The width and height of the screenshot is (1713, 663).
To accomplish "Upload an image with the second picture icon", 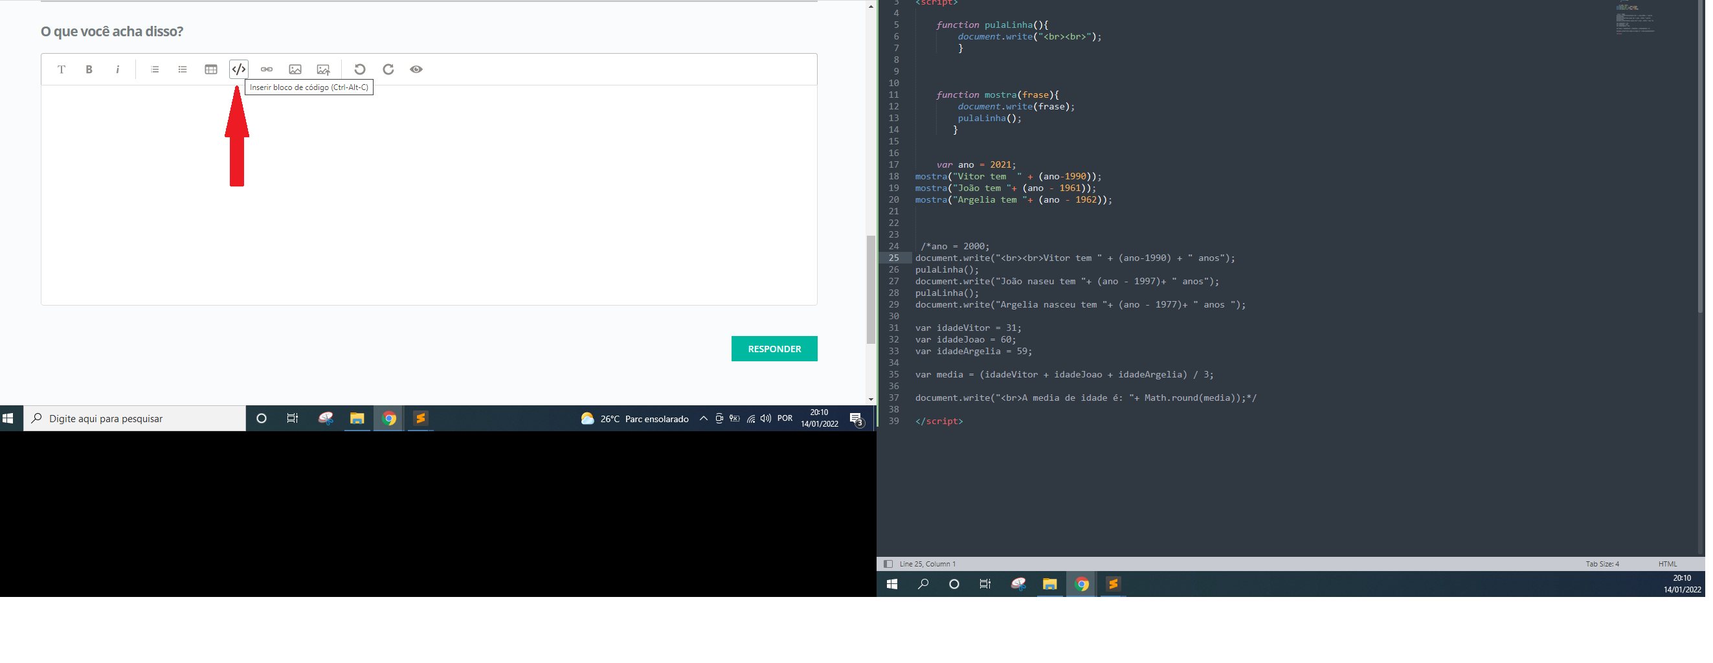I will [323, 69].
